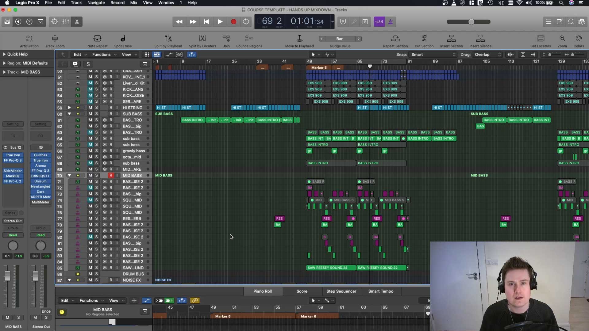The height and width of the screenshot is (331, 589).
Task: Click Repeat Section tool
Action: tap(395, 41)
